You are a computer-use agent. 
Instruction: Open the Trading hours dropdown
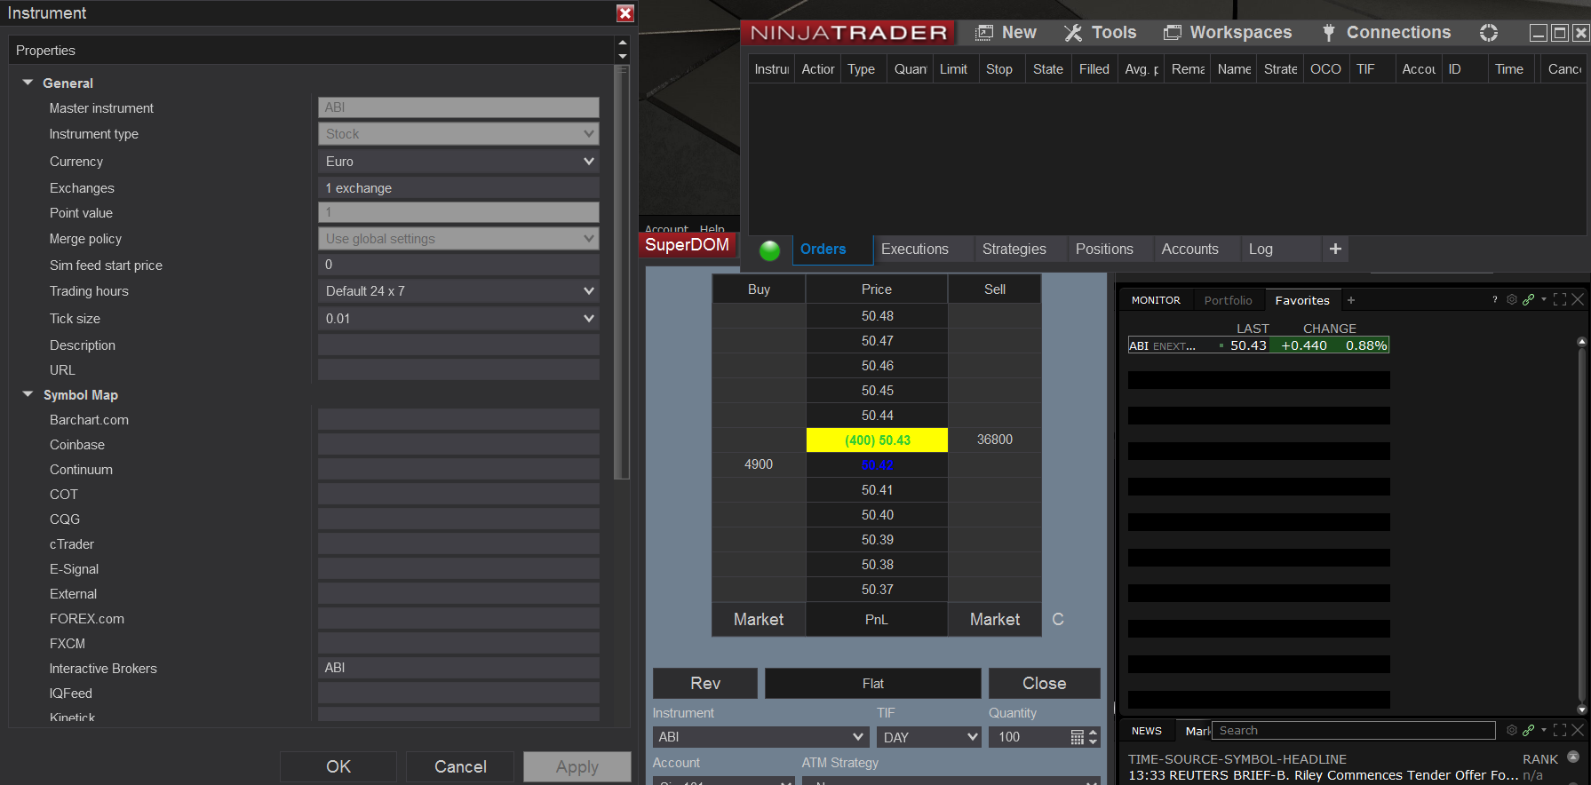click(458, 291)
